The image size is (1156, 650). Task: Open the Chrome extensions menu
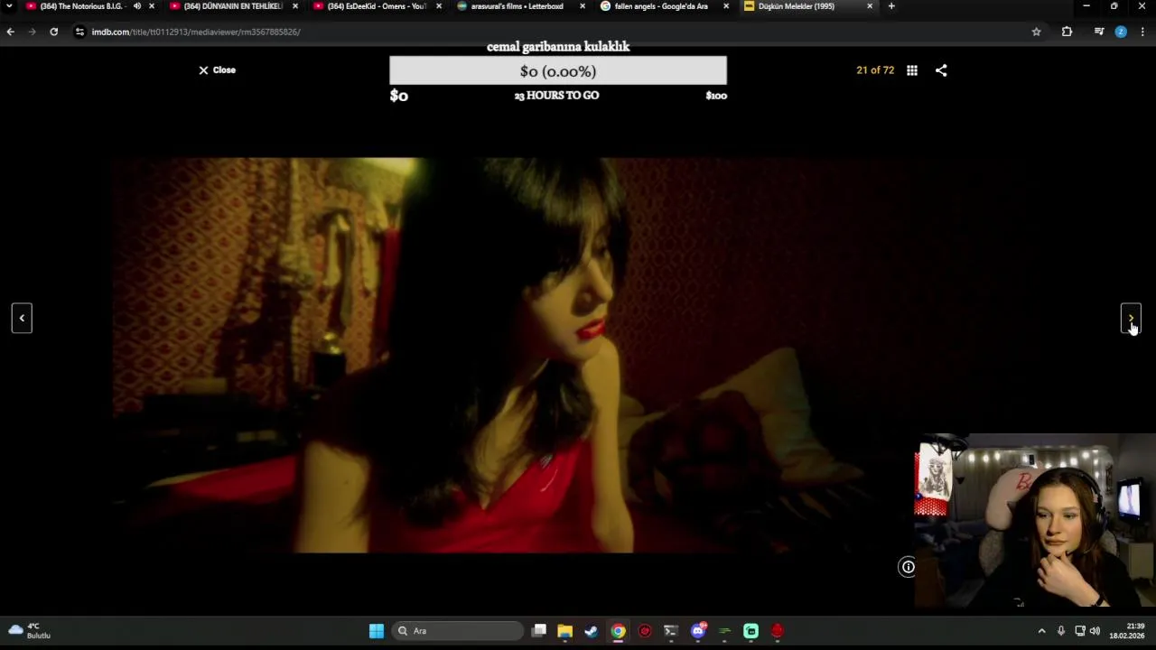pyautogui.click(x=1067, y=32)
